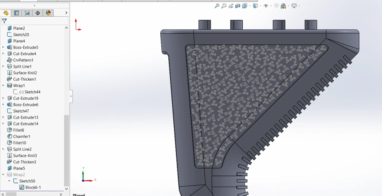The image size is (382, 196).
Task: Select Plane2 in the feature tree
Action: coord(19,28)
